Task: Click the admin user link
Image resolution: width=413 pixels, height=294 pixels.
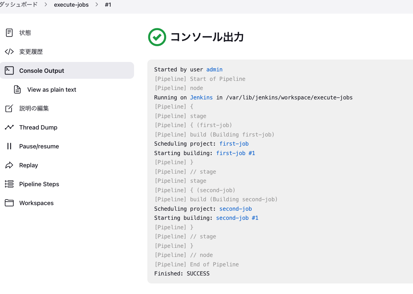Action: [214, 69]
